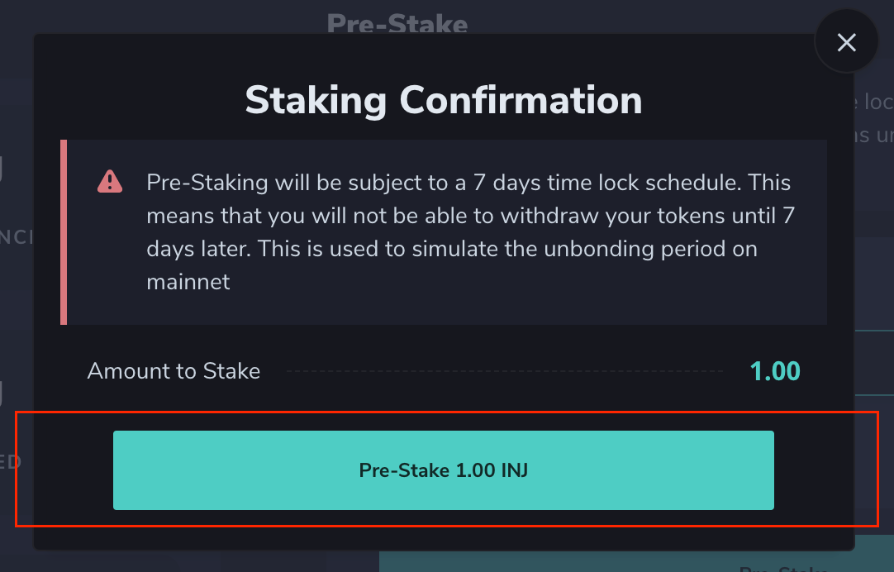
Task: Confirm with the Pre-Stake 1.00 INJ button
Action: 443,470
